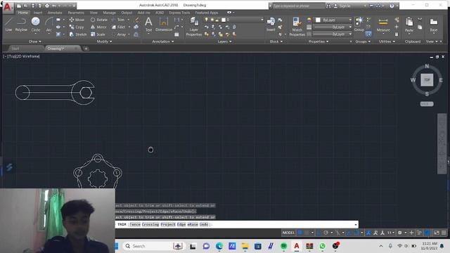Activate the Stretch command
Screen dimensions: 450x253
78,34
